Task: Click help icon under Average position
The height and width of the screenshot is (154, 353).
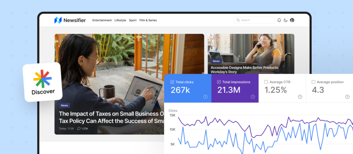Action: coord(347,97)
